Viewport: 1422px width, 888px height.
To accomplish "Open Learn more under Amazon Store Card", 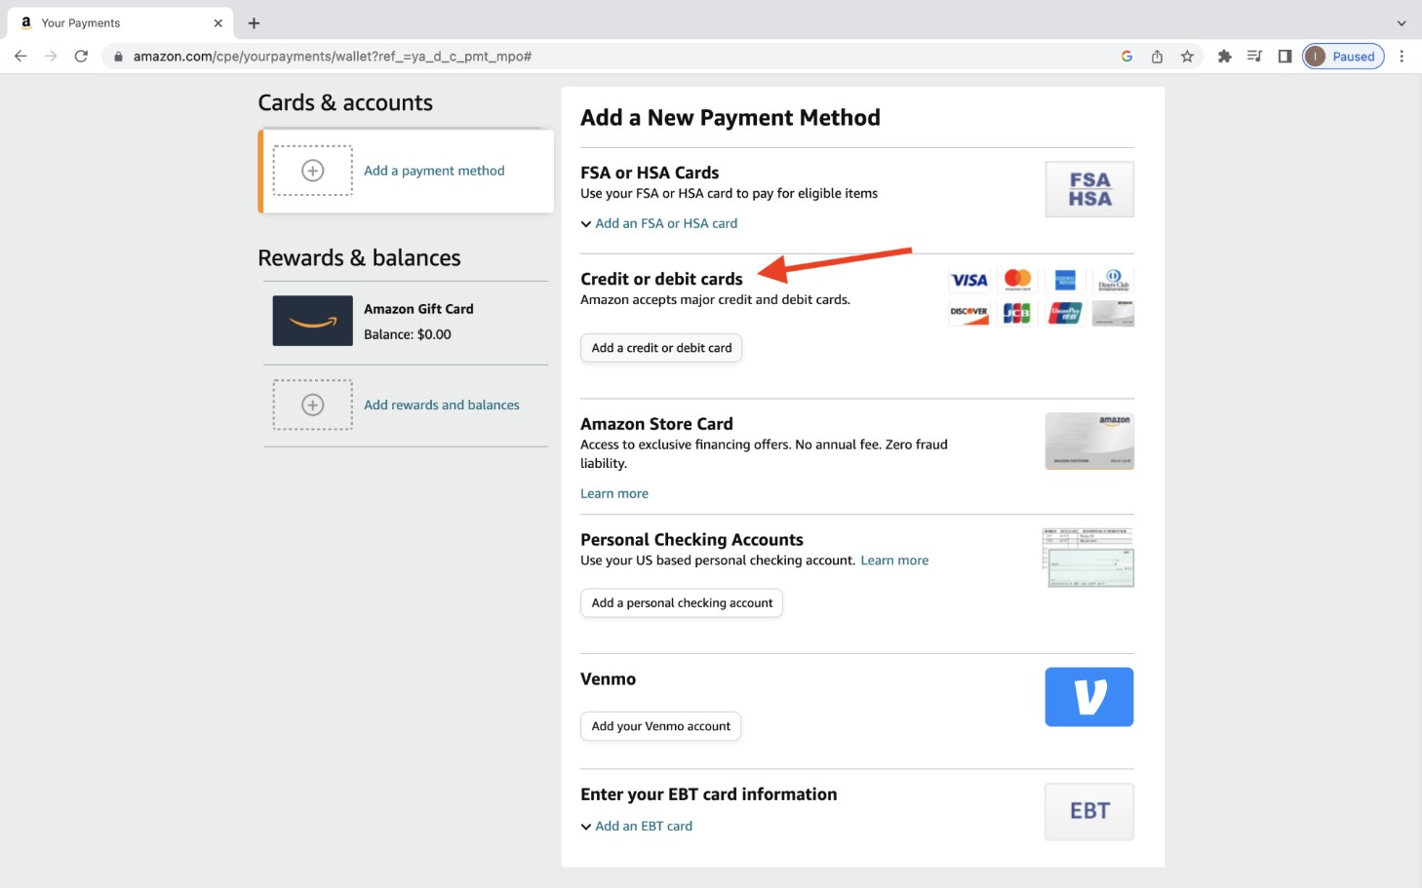I will [614, 493].
